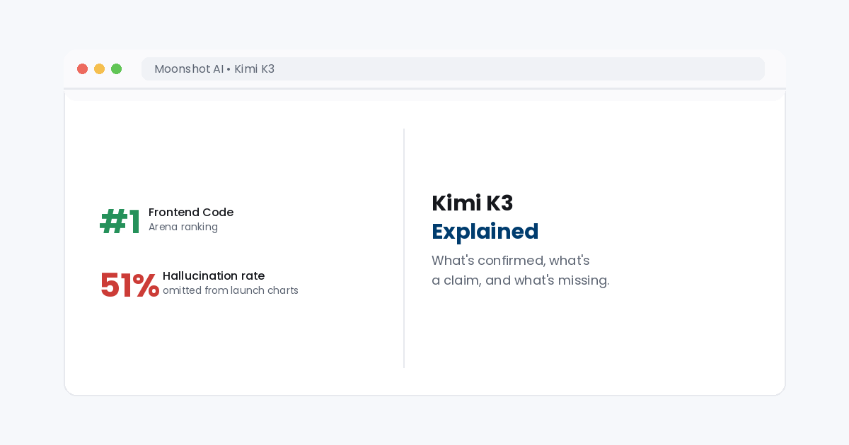The image size is (849, 445).
Task: Click the 'Hallucination rate' label
Action: tap(214, 275)
